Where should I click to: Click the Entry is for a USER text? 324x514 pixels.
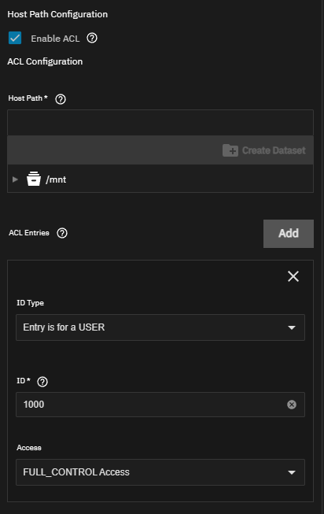[64, 327]
